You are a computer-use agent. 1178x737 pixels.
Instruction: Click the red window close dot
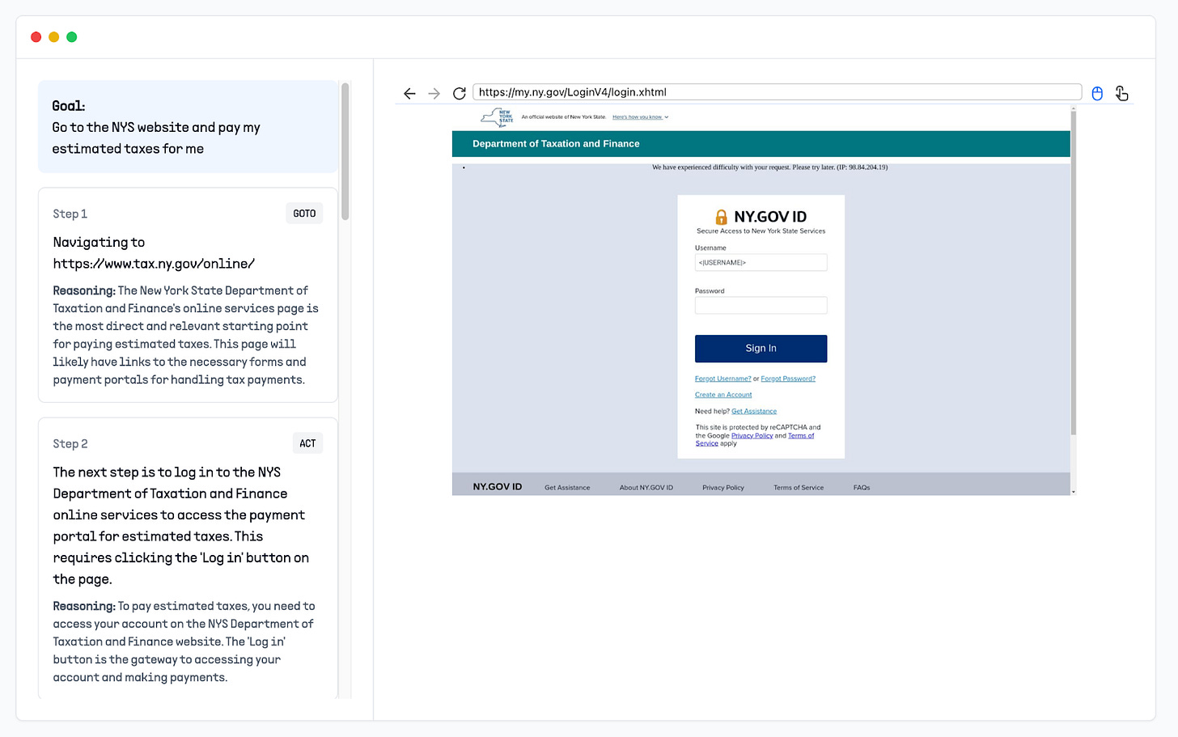36,36
